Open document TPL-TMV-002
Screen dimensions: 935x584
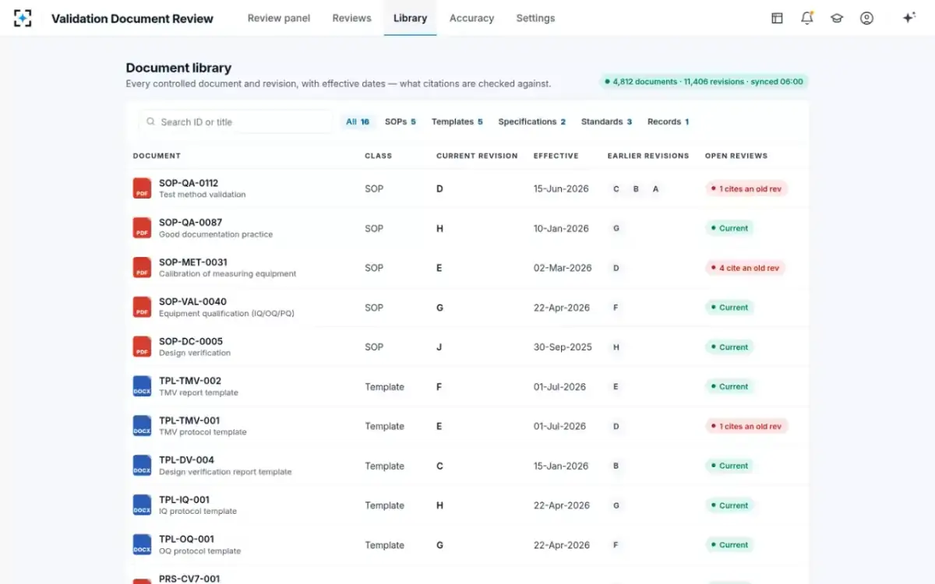[190, 381]
